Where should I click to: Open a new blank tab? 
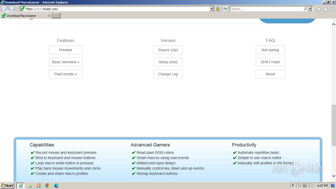point(56,16)
